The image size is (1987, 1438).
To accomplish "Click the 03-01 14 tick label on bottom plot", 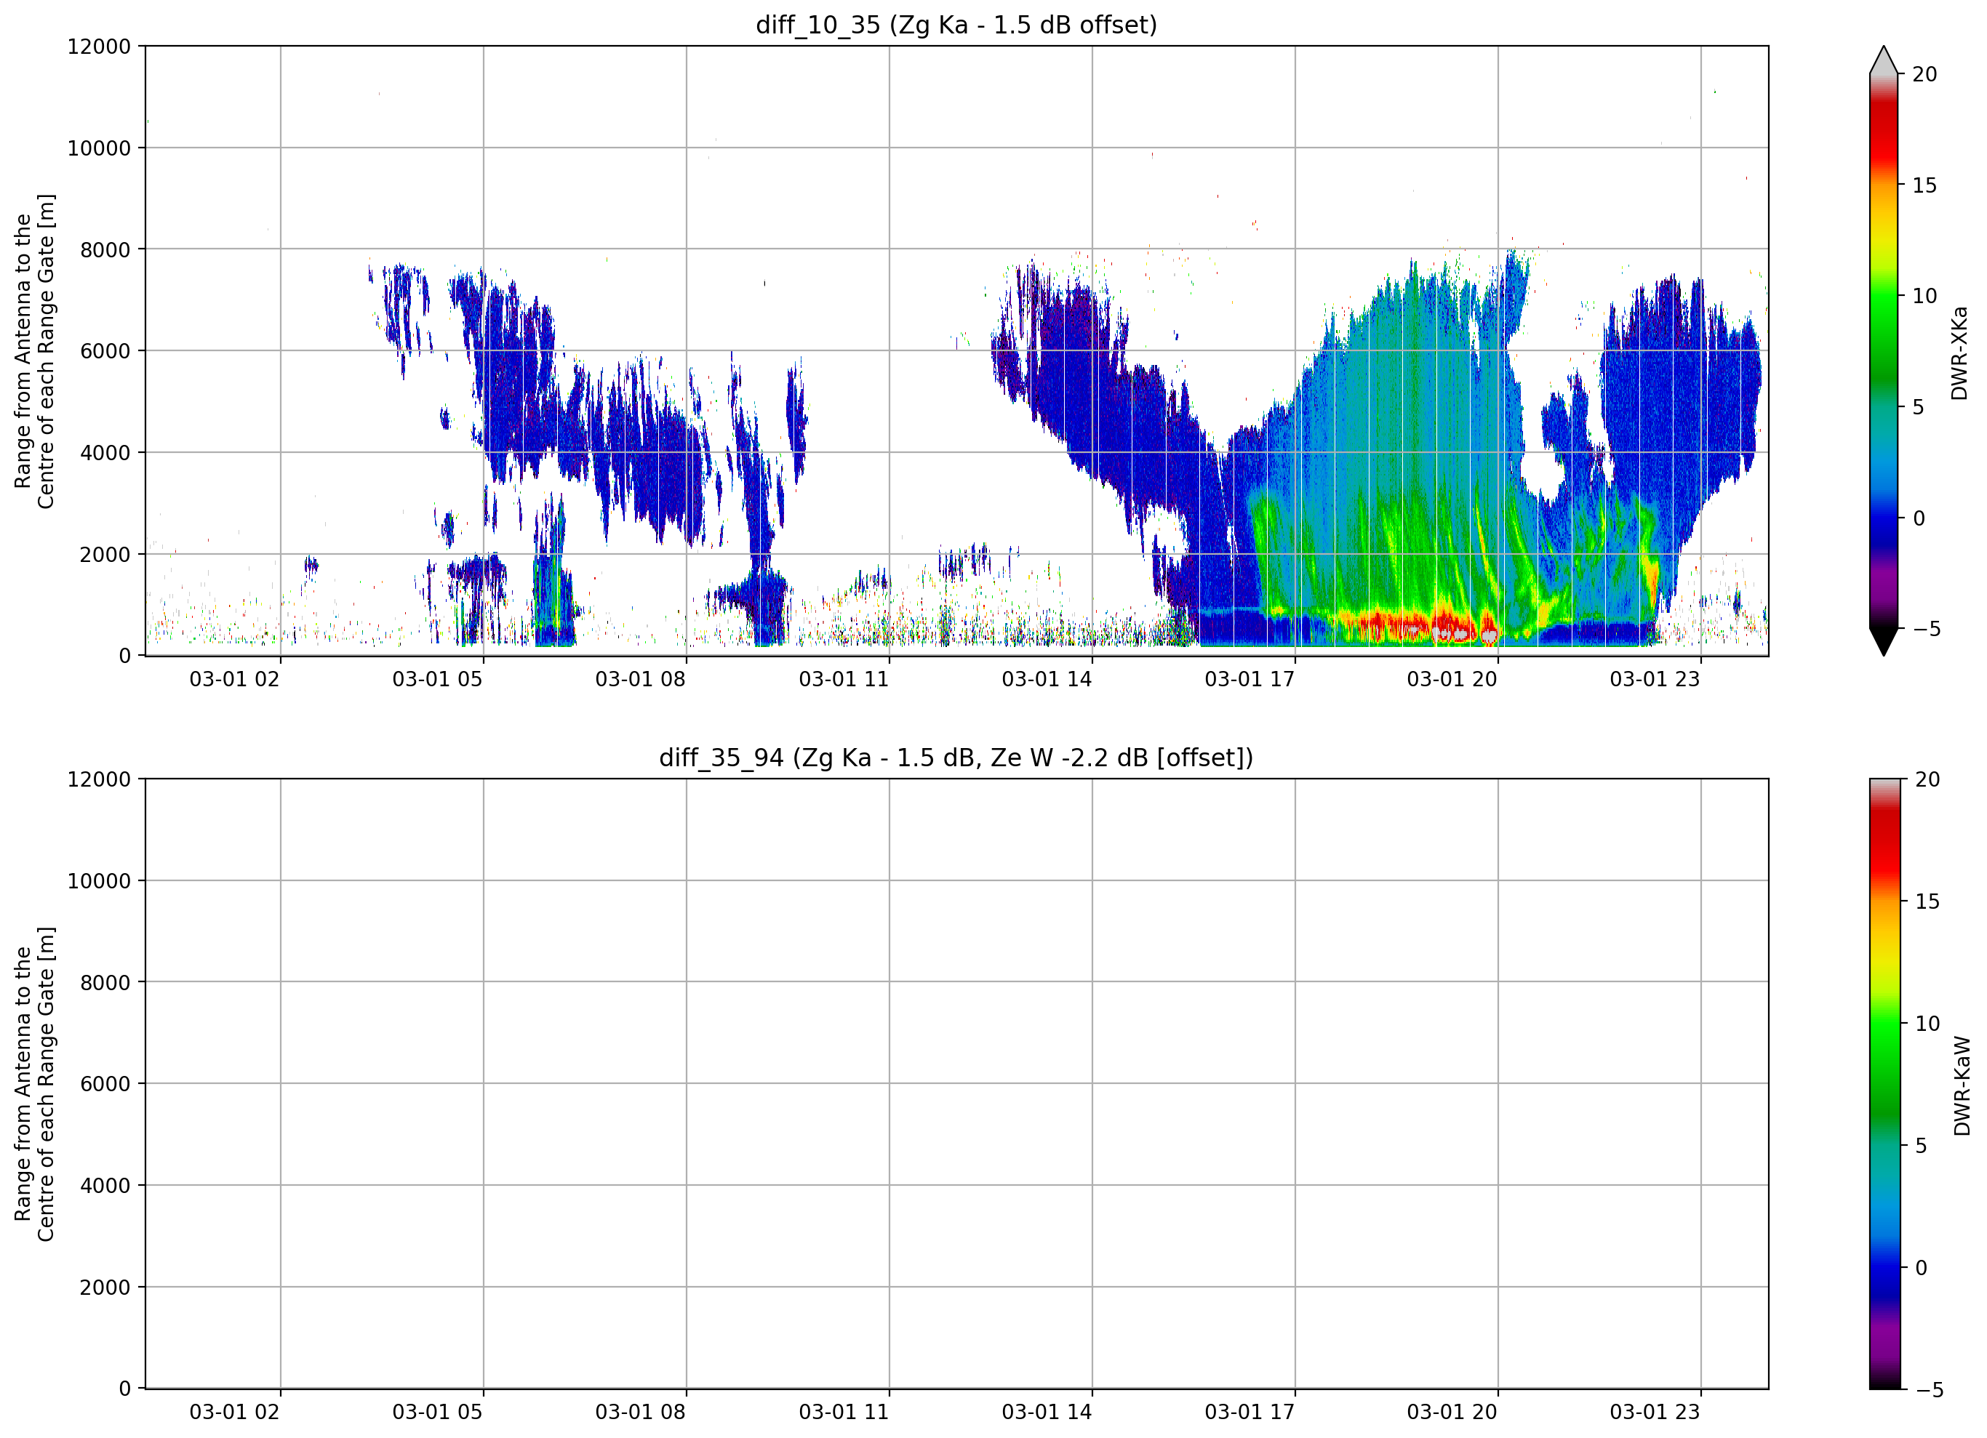I will pos(1047,1412).
